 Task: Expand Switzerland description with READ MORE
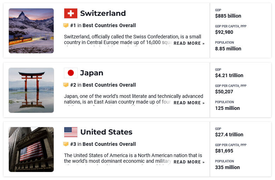[x=189, y=43]
